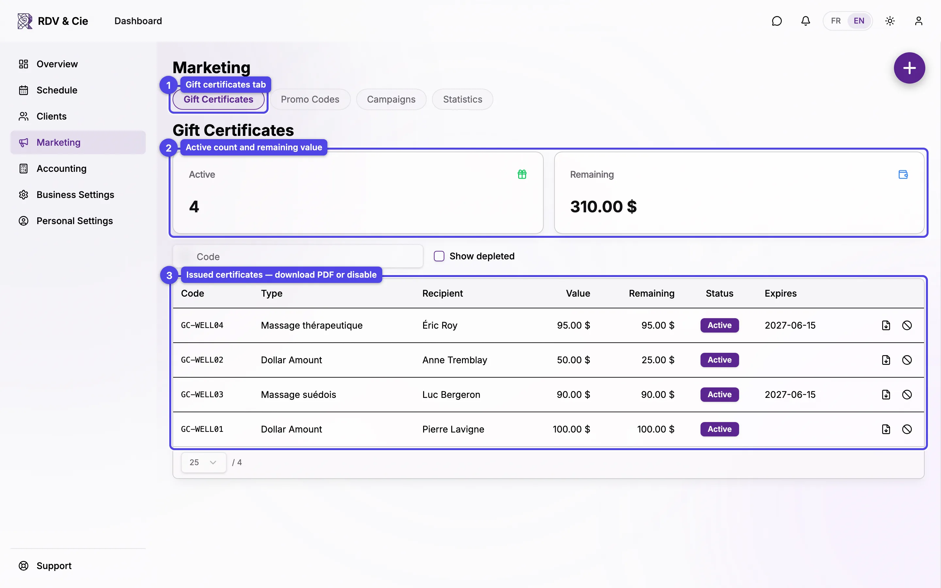Click the Active badge for Éric Roy
This screenshot has width=941, height=588.
(719, 325)
